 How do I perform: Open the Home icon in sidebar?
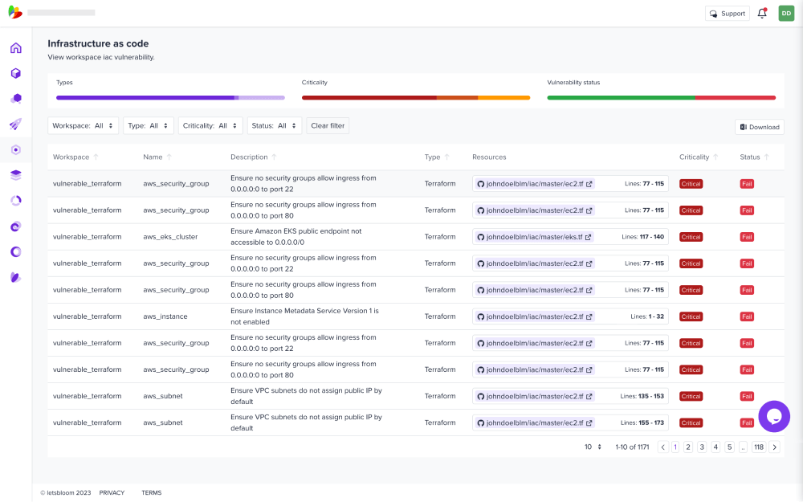click(16, 47)
